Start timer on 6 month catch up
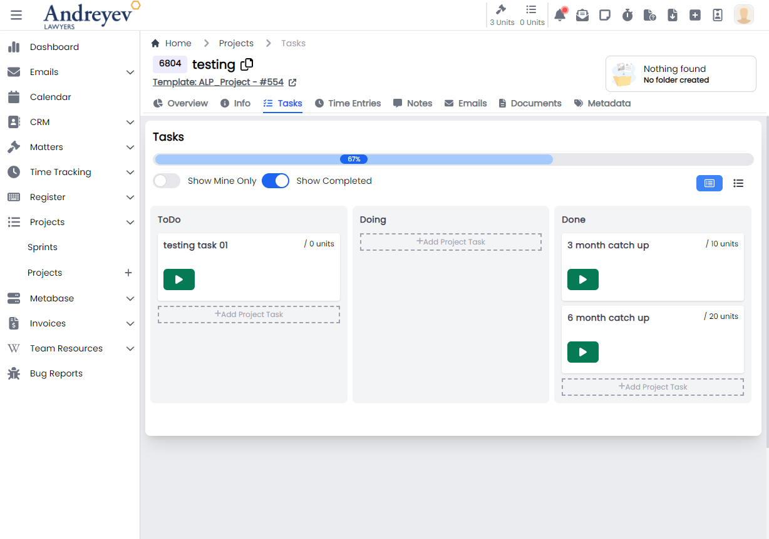This screenshot has height=539, width=769. click(582, 352)
